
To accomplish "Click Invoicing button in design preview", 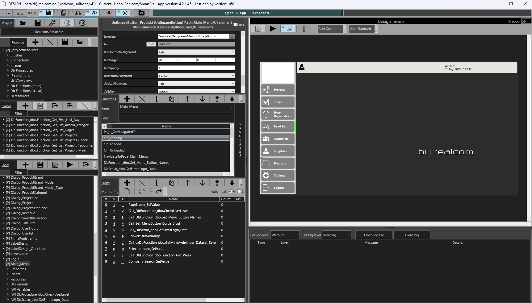I will click(278, 127).
